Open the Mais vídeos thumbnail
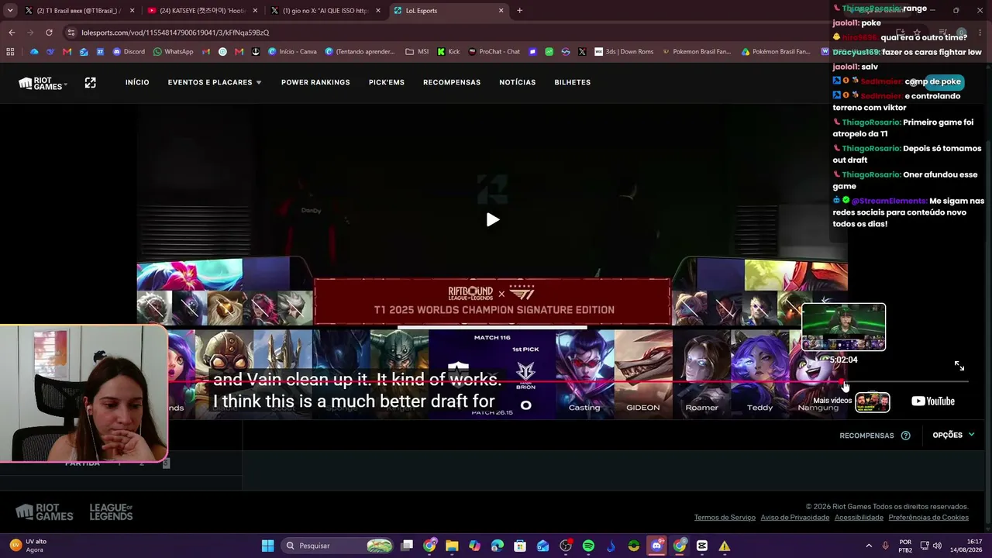The image size is (992, 558). [872, 402]
